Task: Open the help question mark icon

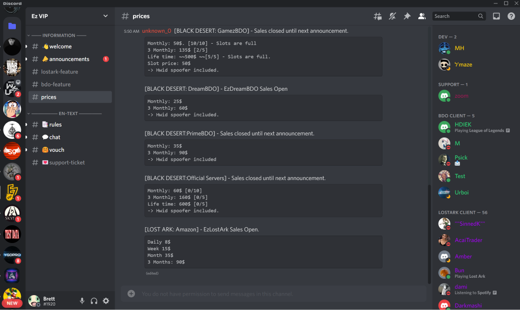Action: tap(511, 16)
